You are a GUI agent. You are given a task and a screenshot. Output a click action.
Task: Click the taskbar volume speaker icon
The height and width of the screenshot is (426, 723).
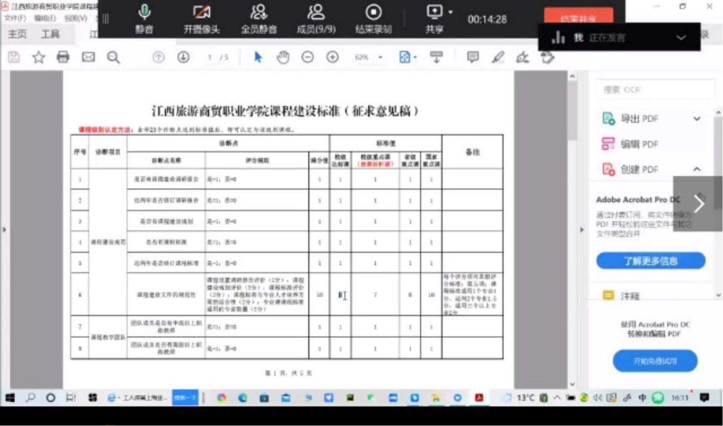click(598, 398)
